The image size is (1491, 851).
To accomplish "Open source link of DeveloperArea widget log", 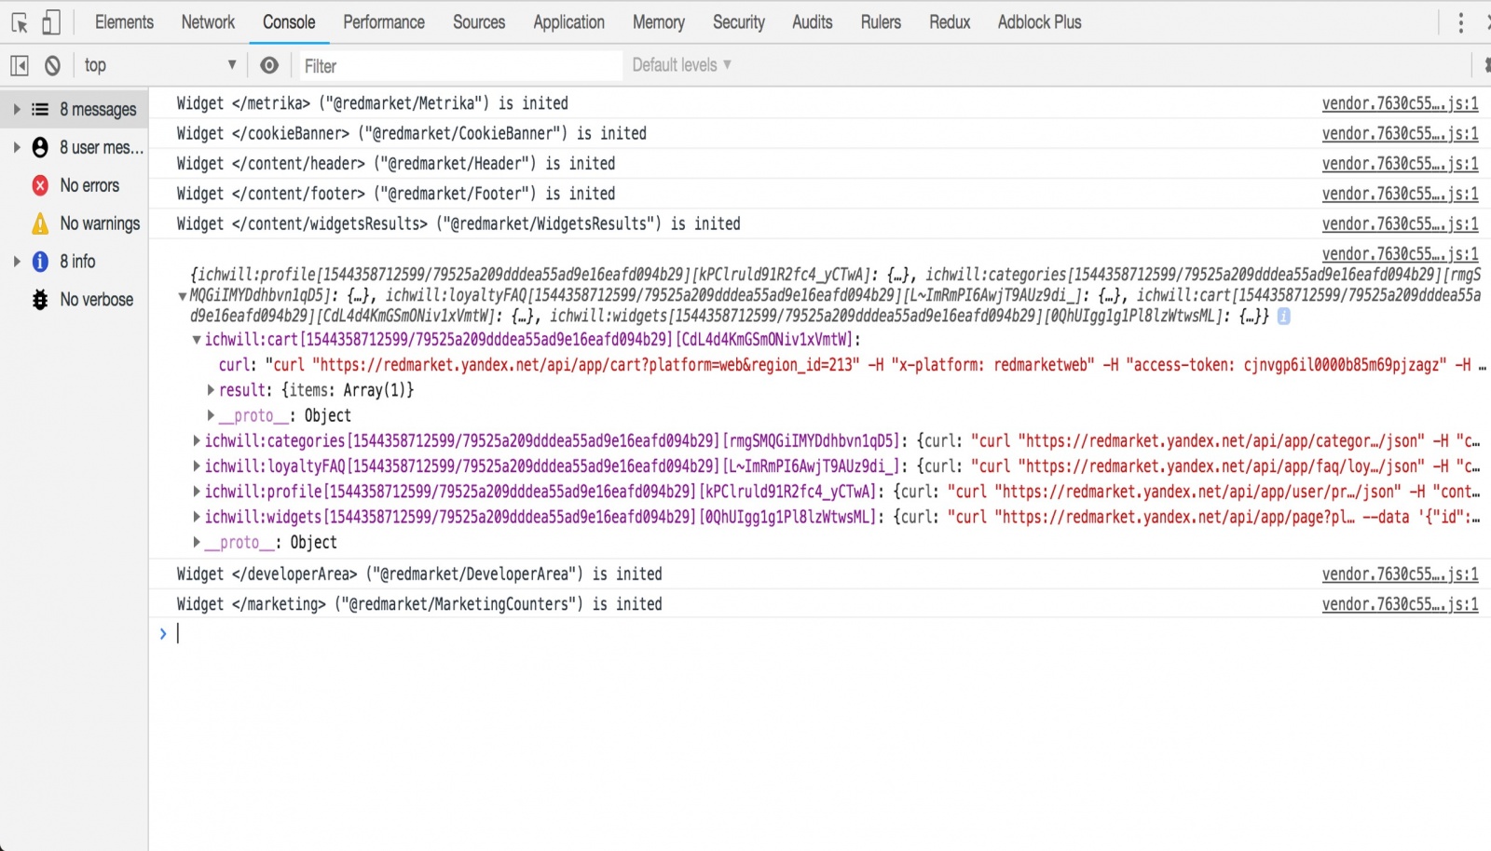I will point(1400,574).
